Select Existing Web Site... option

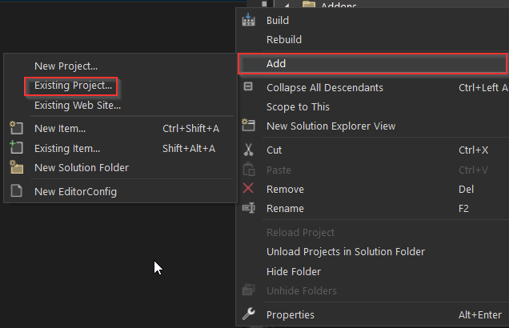click(78, 105)
